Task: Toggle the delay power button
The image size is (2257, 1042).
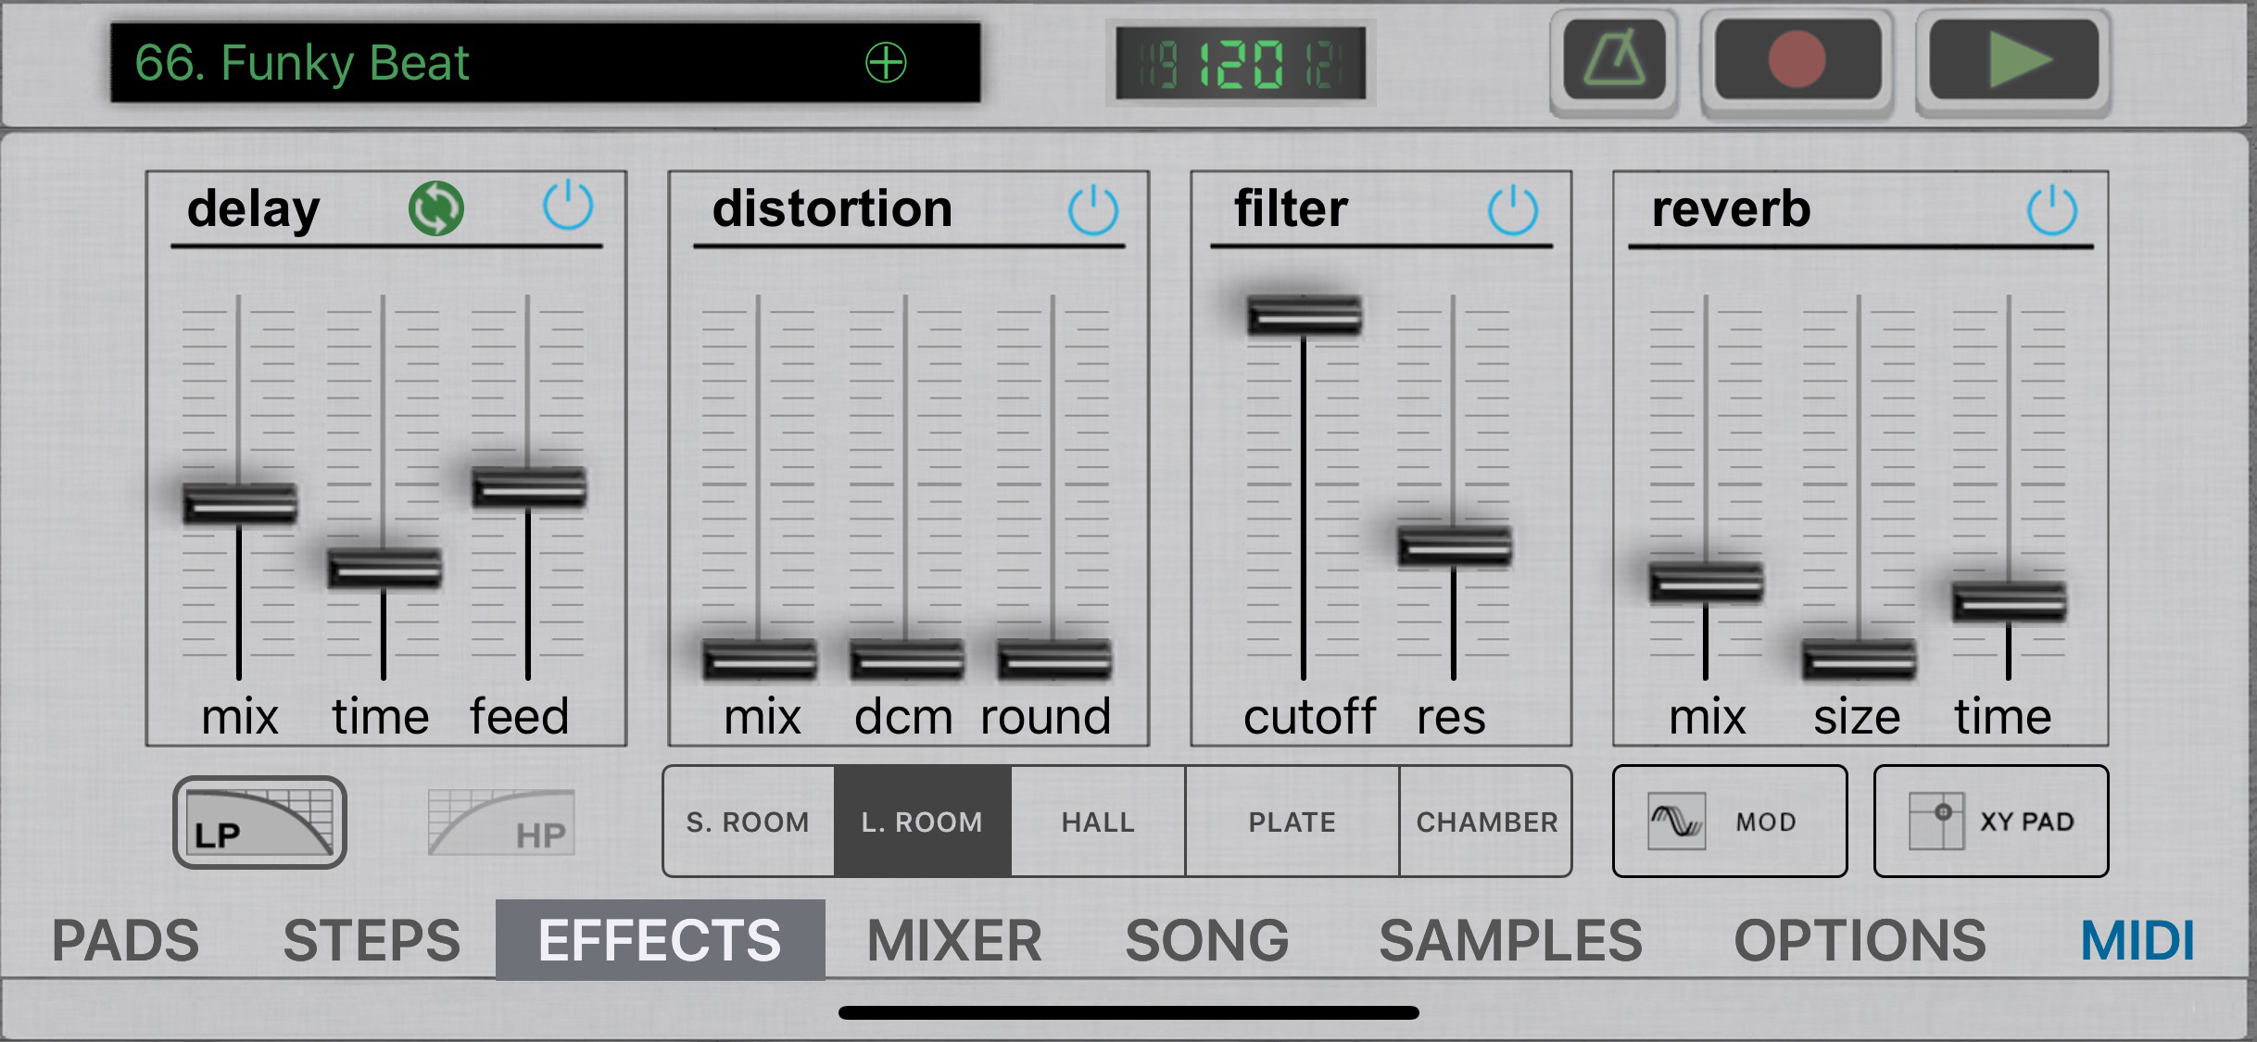Action: tap(567, 207)
